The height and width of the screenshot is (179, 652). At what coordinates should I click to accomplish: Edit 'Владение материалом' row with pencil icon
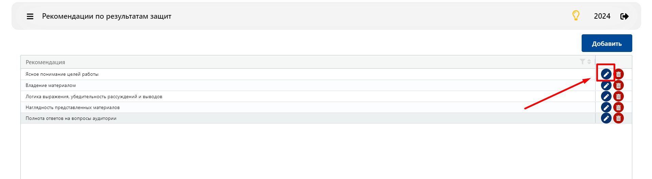(x=606, y=85)
